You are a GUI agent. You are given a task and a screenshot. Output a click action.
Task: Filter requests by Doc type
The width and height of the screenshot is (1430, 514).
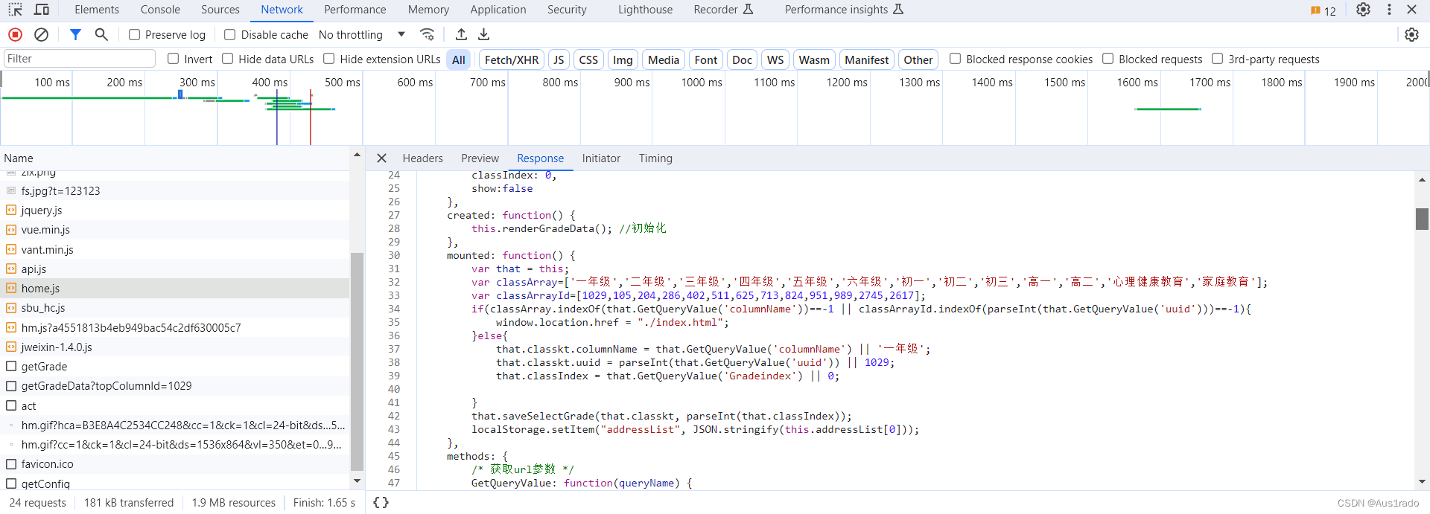[x=742, y=60]
